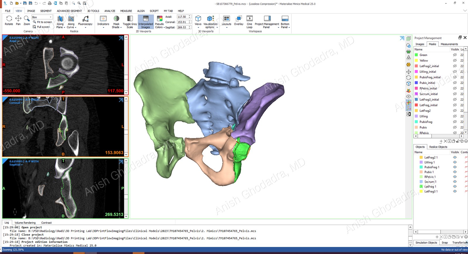Open the Measurements tab in Project Management
468x254 pixels.
pyautogui.click(x=449, y=44)
